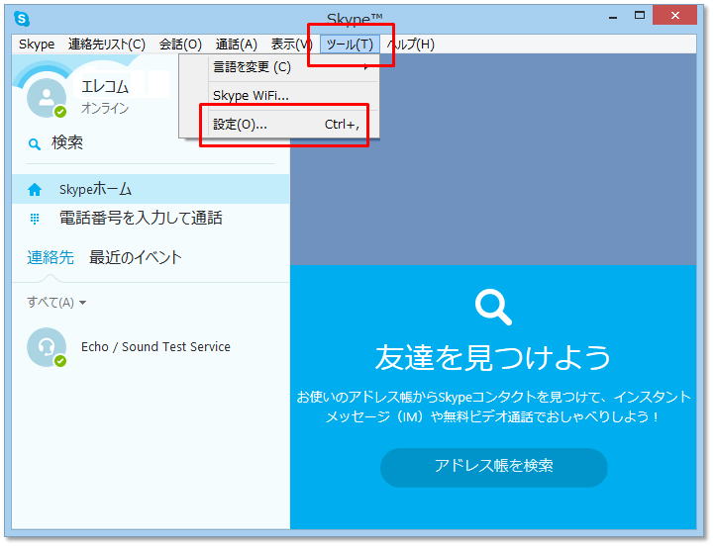Close the Skype window

tap(674, 16)
